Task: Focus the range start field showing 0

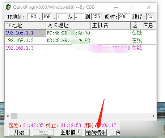Action: click(79, 16)
